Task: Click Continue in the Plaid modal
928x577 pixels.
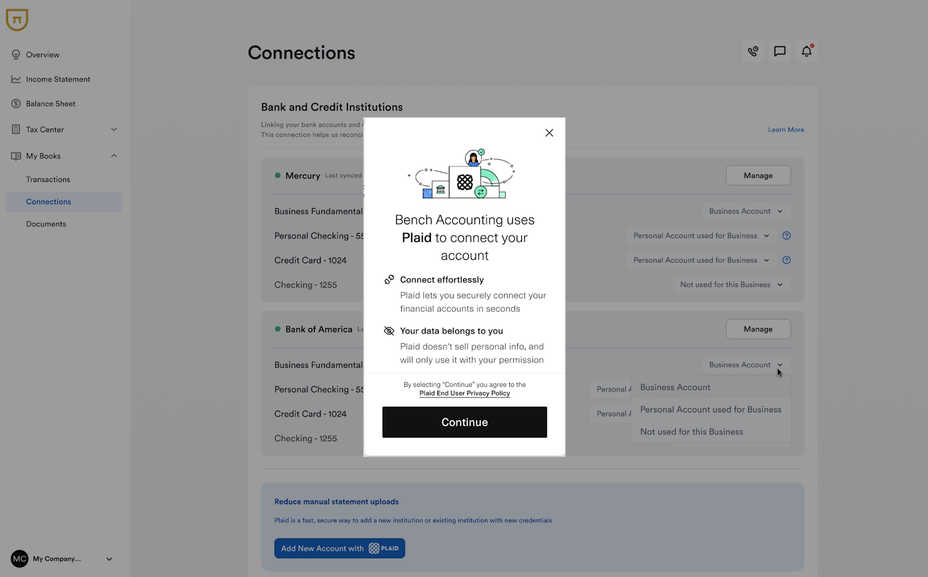Action: click(x=464, y=422)
